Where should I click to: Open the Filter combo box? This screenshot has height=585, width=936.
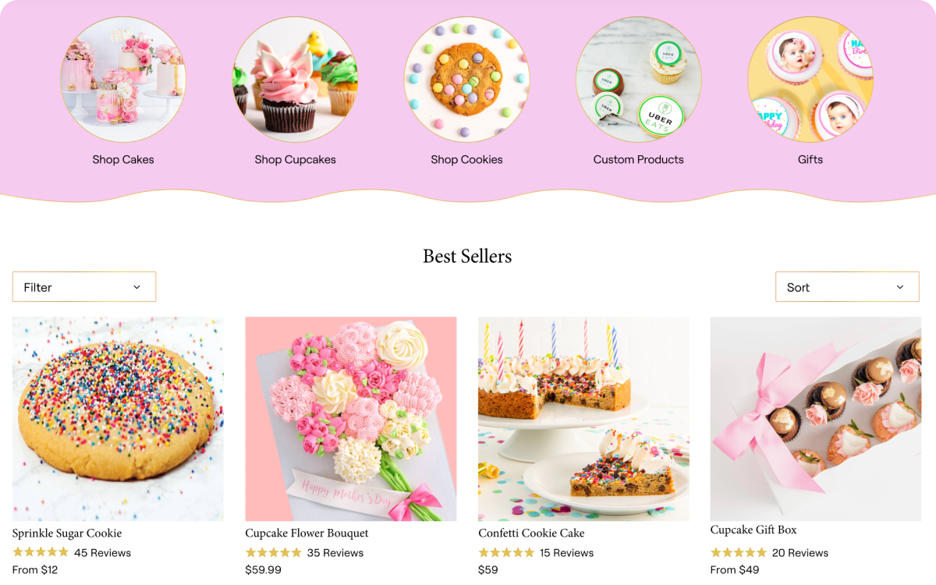point(84,287)
